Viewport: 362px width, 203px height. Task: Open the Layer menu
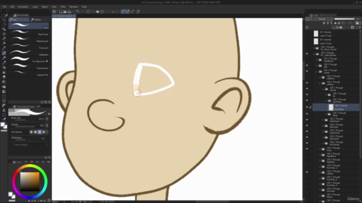(x=35, y=7)
